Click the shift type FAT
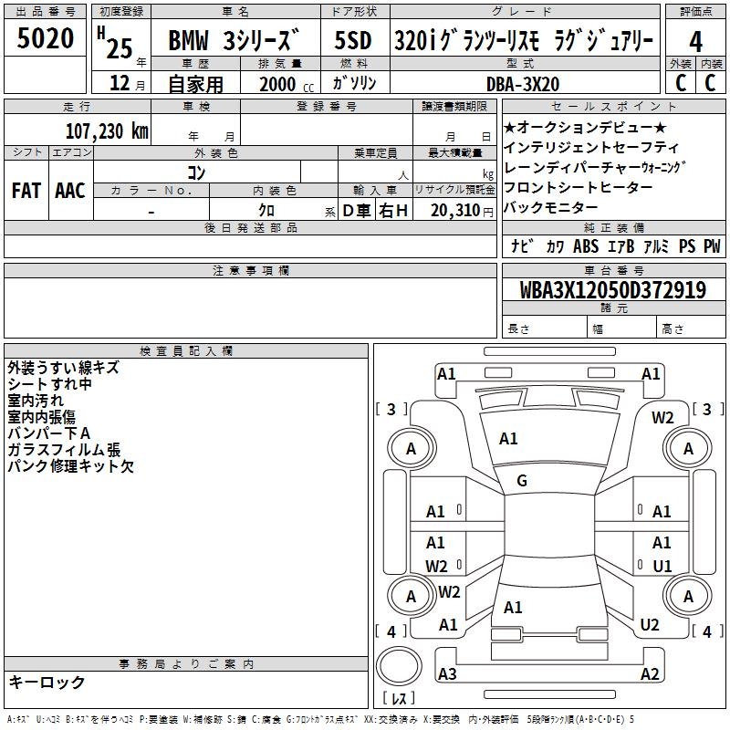Viewport: 730px width, 730px height. tap(26, 191)
